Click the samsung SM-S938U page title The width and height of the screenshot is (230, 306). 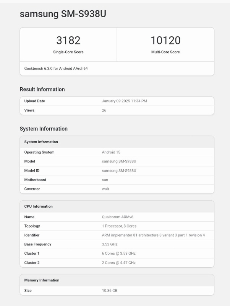tap(63, 14)
